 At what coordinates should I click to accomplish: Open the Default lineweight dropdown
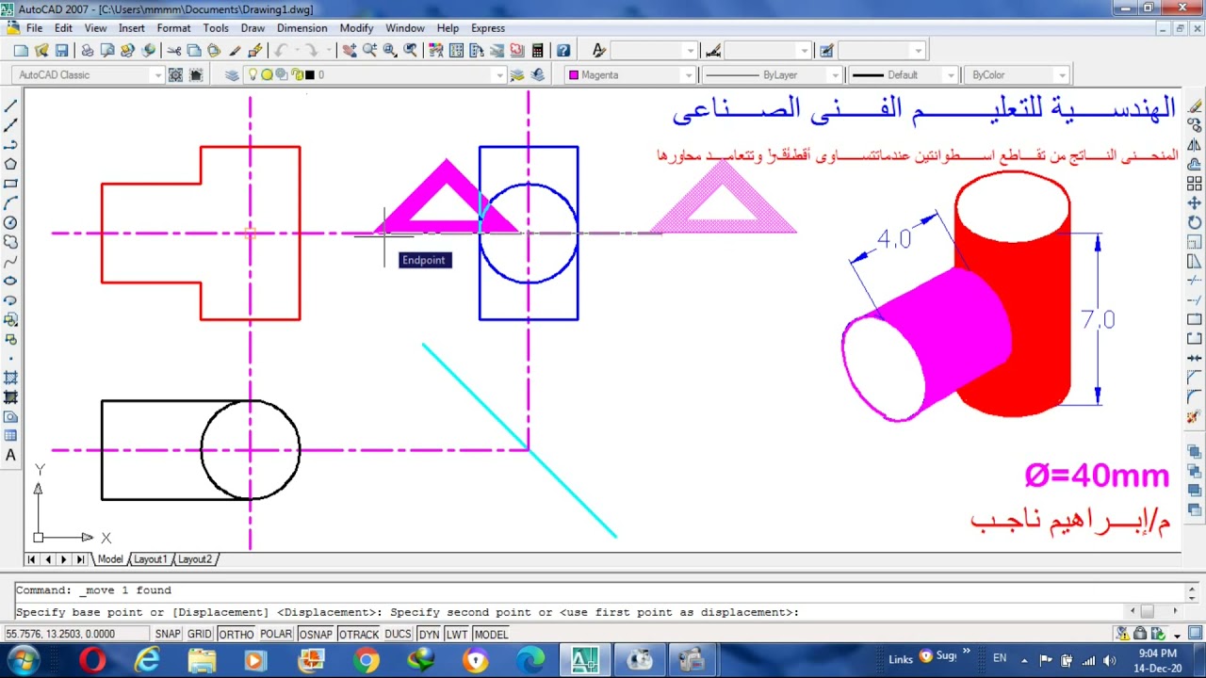pyautogui.click(x=950, y=75)
